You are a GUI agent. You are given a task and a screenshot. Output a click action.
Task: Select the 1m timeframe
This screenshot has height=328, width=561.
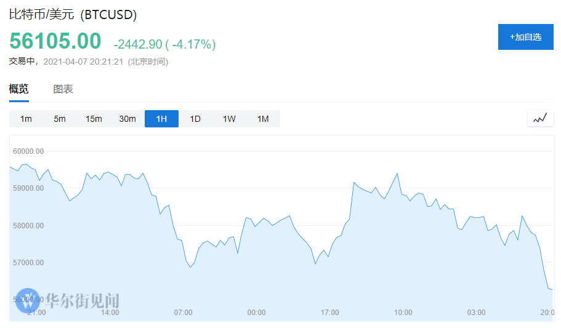(x=26, y=119)
